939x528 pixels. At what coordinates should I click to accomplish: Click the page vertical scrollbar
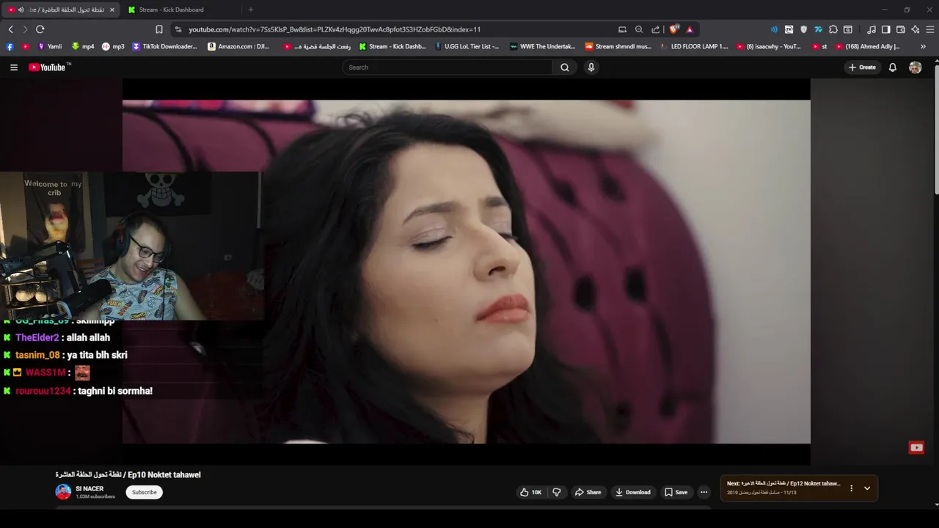click(x=936, y=128)
